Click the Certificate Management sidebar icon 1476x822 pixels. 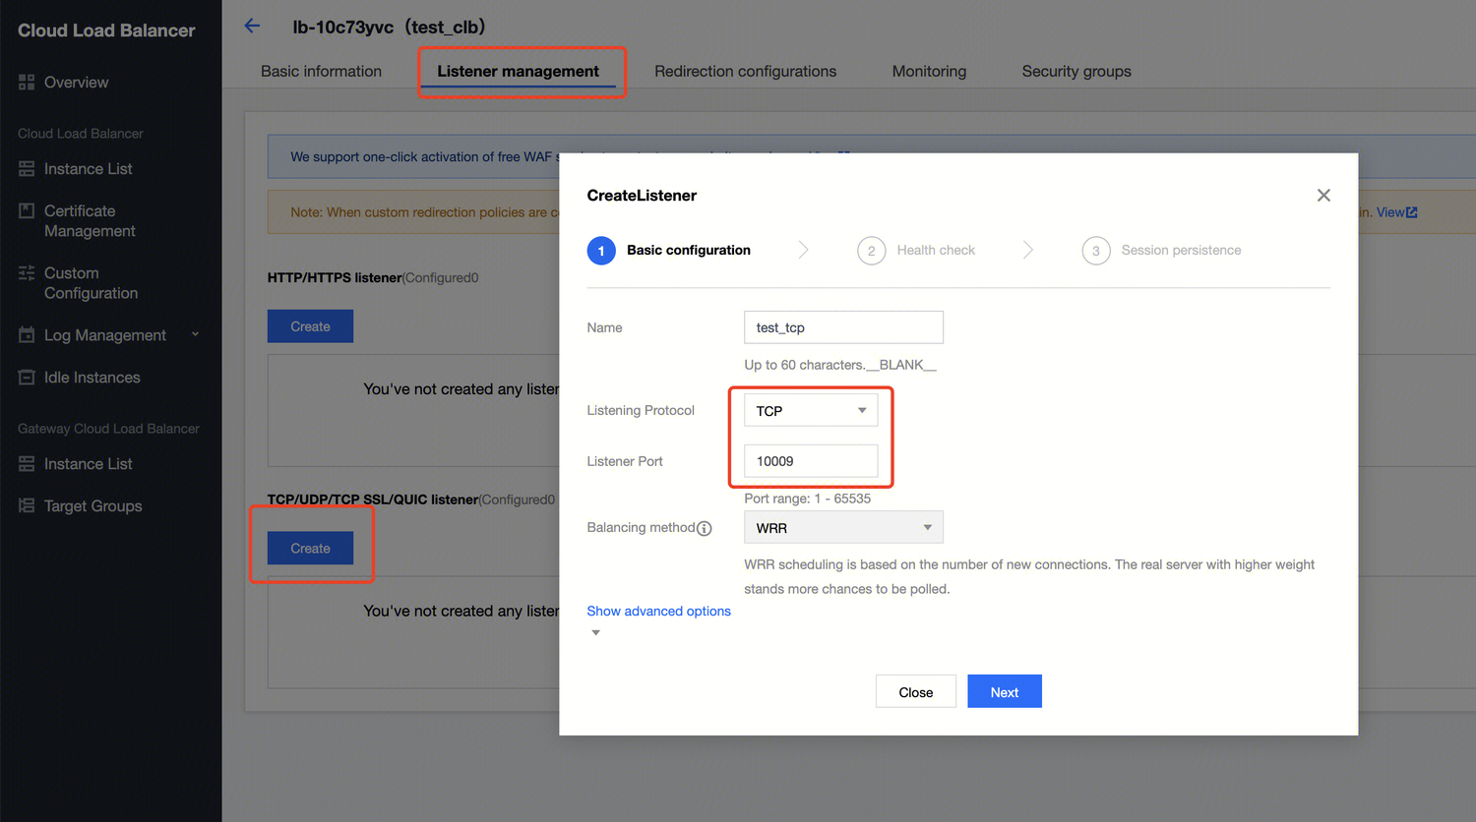pos(27,211)
